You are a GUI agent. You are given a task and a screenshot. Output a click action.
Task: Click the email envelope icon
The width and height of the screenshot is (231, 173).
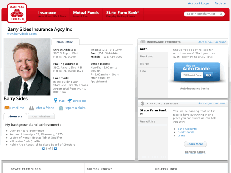pyautogui.click(x=7, y=108)
